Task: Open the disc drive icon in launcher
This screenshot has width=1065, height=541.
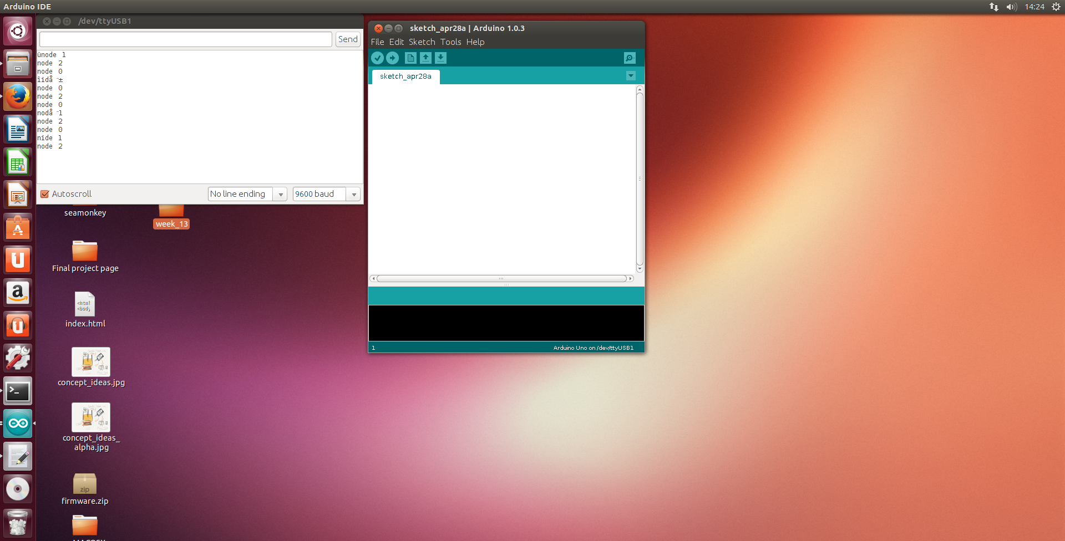Action: pyautogui.click(x=18, y=489)
